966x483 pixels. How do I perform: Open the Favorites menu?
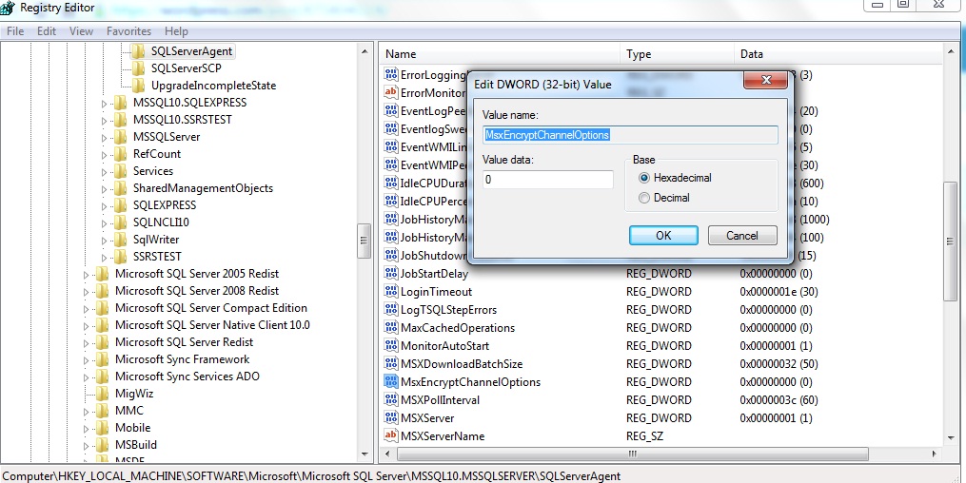128,31
